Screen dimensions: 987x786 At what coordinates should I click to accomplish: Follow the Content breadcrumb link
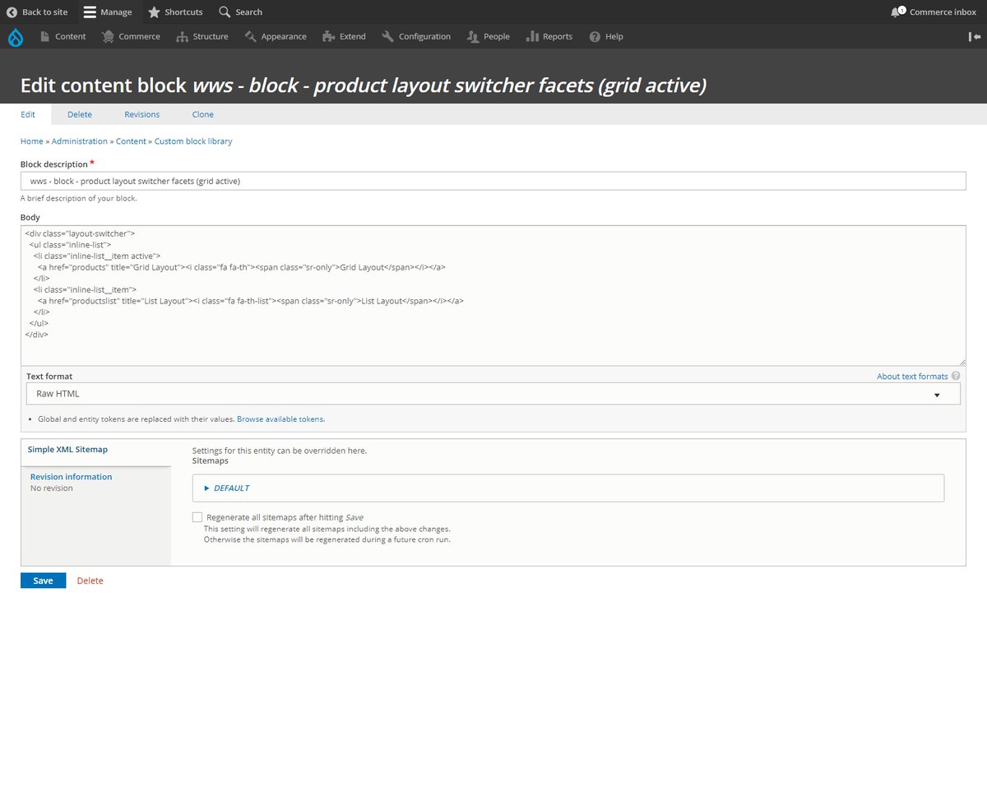tap(131, 141)
